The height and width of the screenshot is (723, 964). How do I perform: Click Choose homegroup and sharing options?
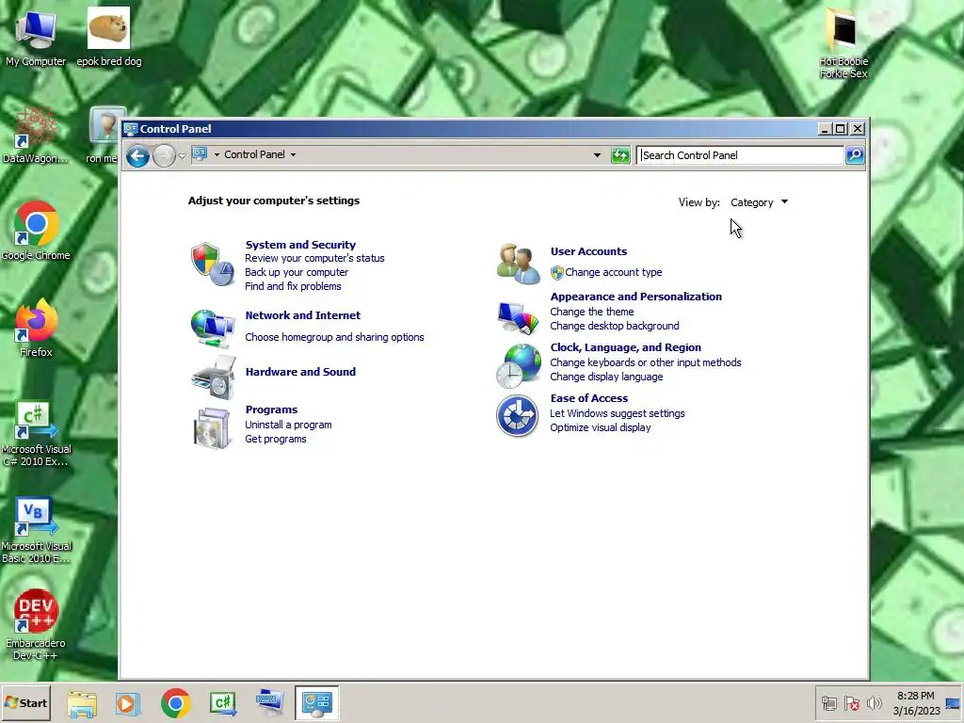tap(334, 337)
